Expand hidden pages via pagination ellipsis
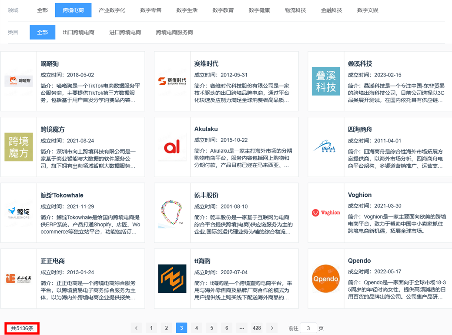The height and width of the screenshot is (335, 452). [241, 328]
